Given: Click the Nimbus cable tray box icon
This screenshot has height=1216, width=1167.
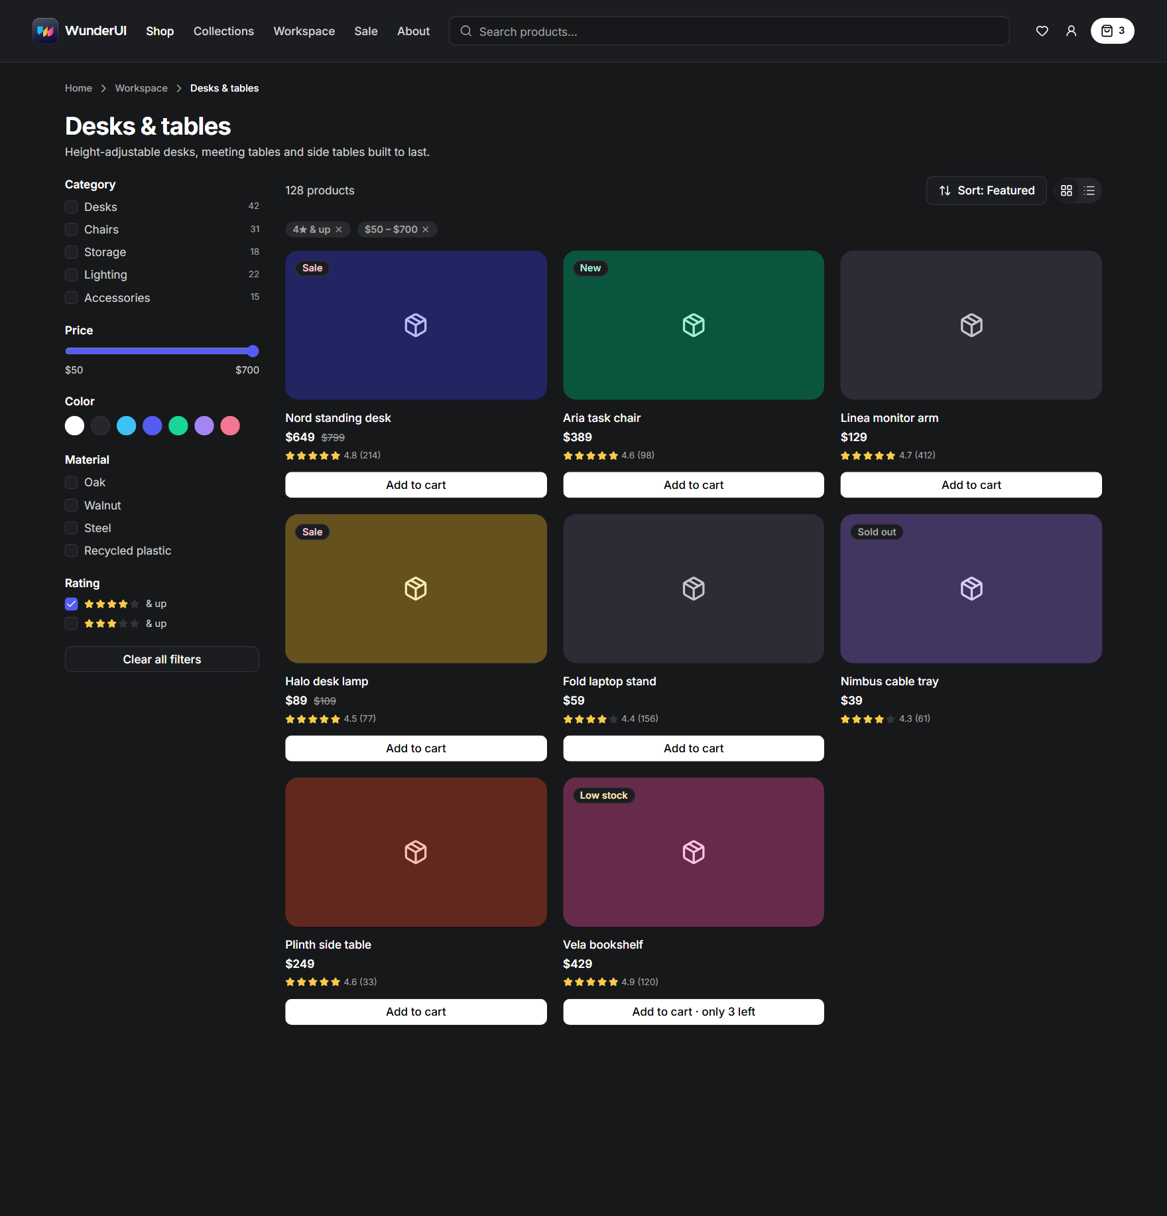Looking at the screenshot, I should (971, 588).
